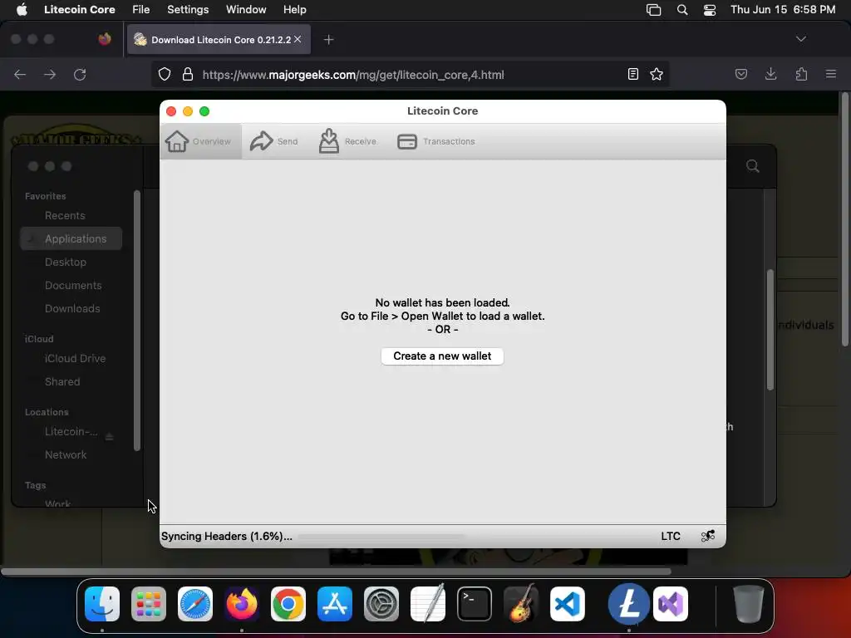The height and width of the screenshot is (638, 851).
Task: Open the Pocket save icon in Firefox
Action: coord(740,74)
